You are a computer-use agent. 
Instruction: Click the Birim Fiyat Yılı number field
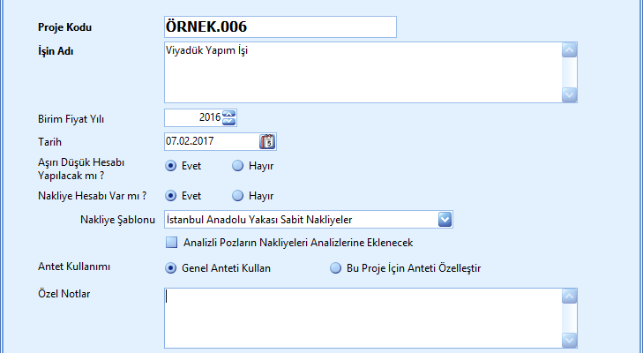click(192, 117)
